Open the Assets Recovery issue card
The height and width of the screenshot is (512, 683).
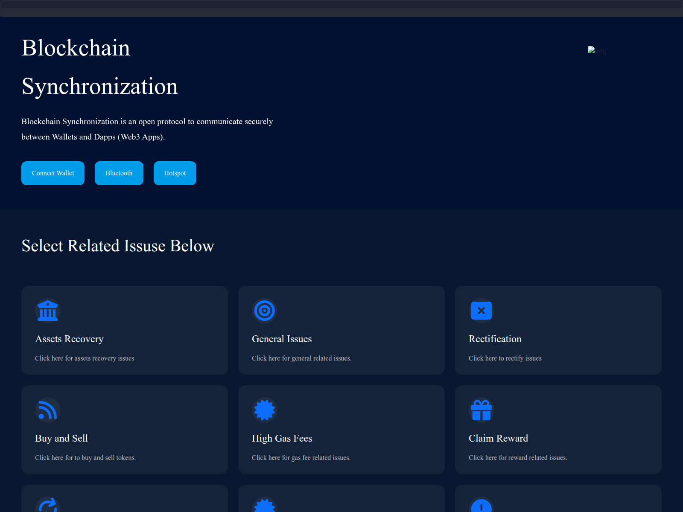(x=124, y=331)
